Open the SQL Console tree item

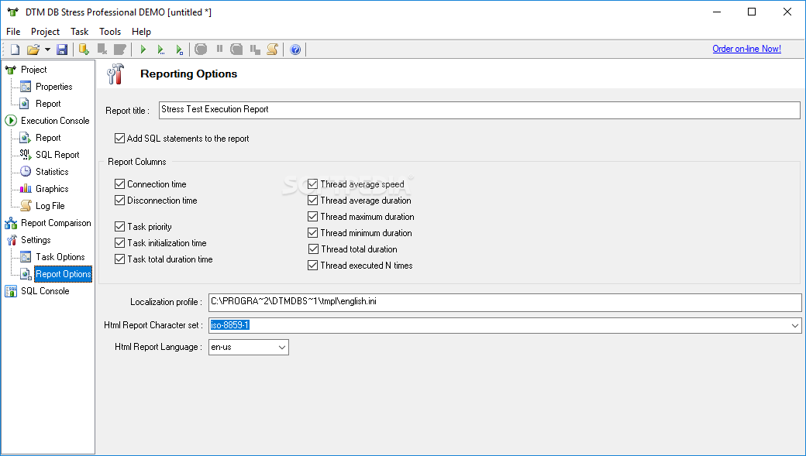coord(45,290)
